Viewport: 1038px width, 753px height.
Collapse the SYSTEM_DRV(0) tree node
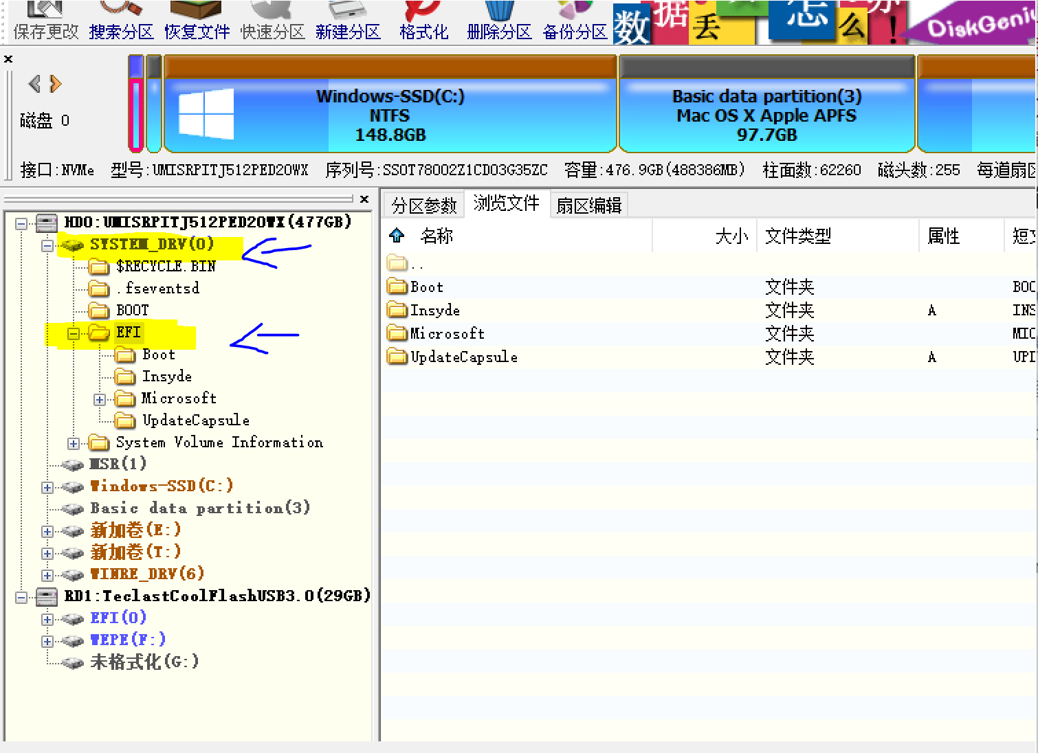coord(47,245)
